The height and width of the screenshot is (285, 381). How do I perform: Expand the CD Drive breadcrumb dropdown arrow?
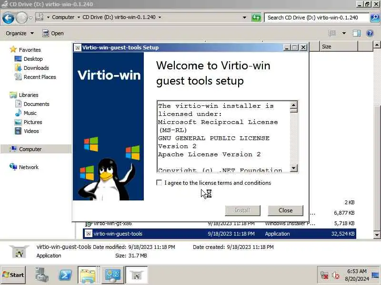[x=160, y=18]
